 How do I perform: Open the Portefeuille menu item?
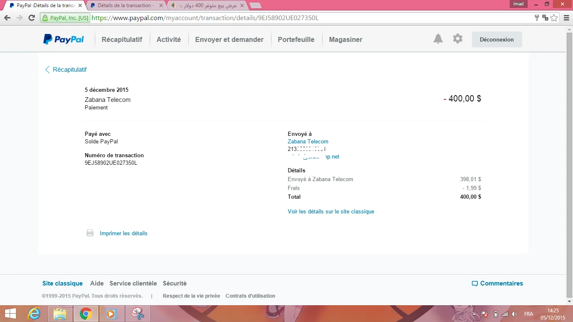[296, 39]
